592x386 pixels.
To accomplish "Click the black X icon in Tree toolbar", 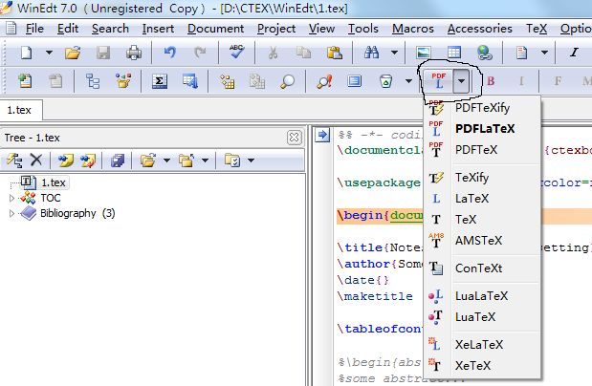I will pyautogui.click(x=36, y=160).
